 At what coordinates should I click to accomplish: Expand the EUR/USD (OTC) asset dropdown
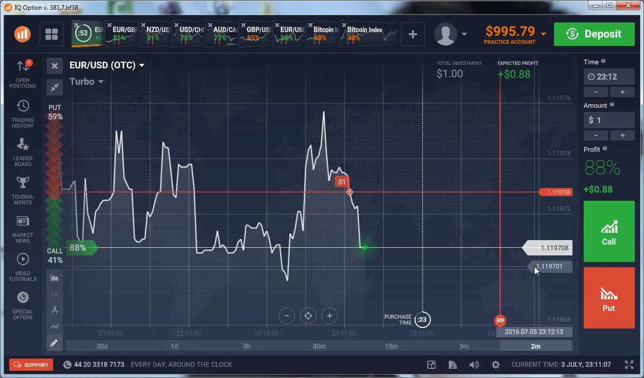click(142, 65)
